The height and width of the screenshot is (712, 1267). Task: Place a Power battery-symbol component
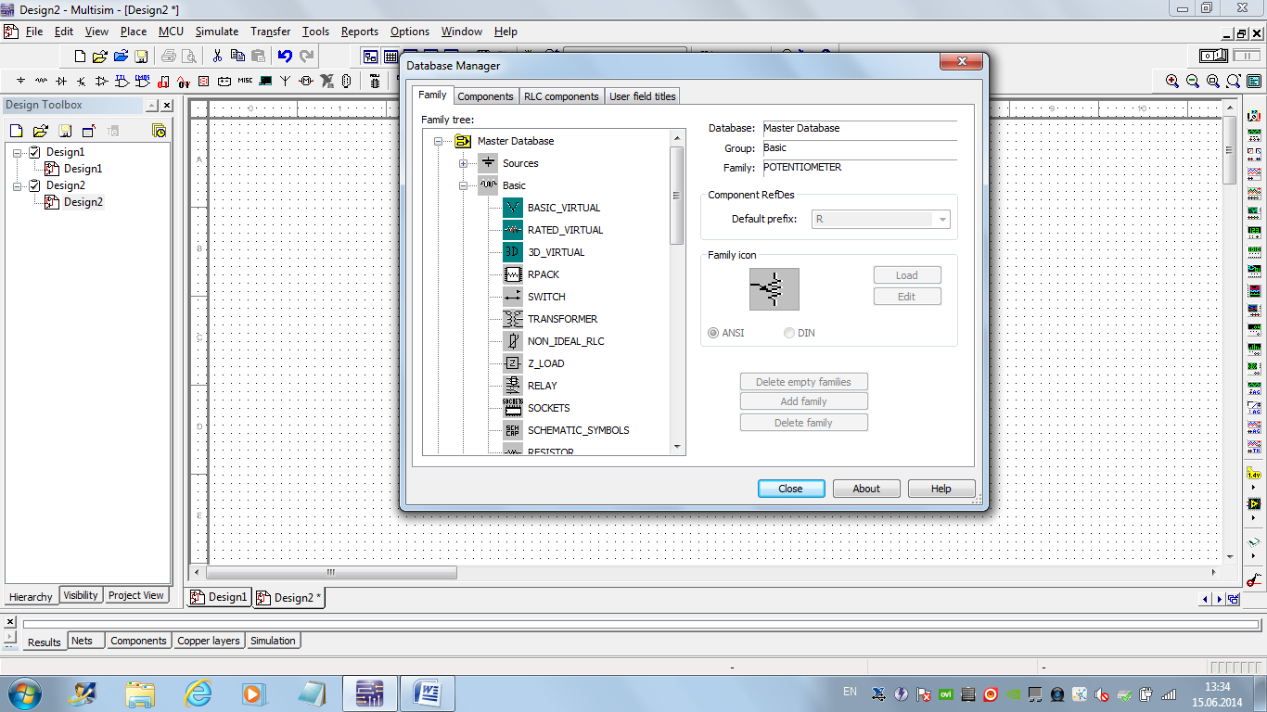[x=224, y=81]
